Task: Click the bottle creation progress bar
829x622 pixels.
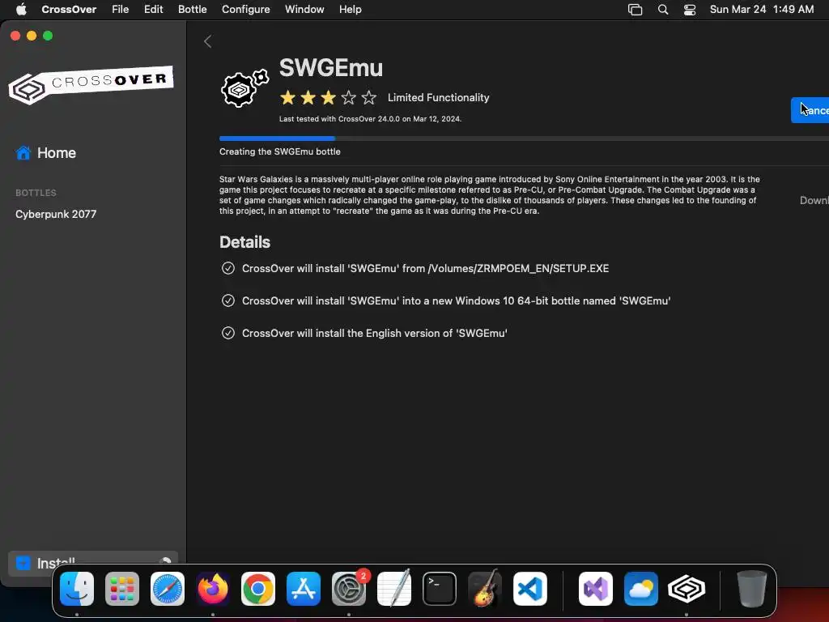Action: pyautogui.click(x=524, y=138)
